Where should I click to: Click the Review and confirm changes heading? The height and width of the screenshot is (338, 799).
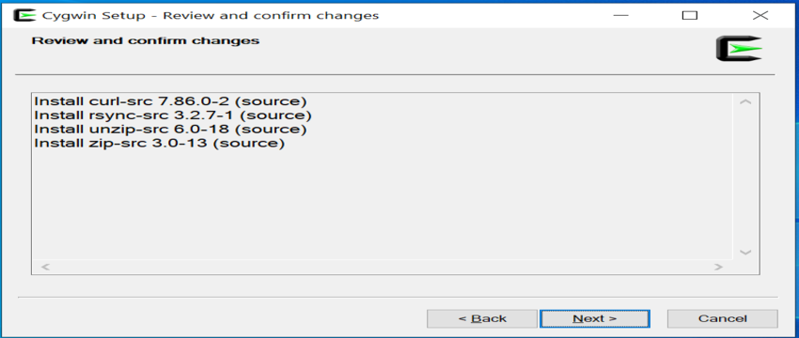pyautogui.click(x=145, y=40)
